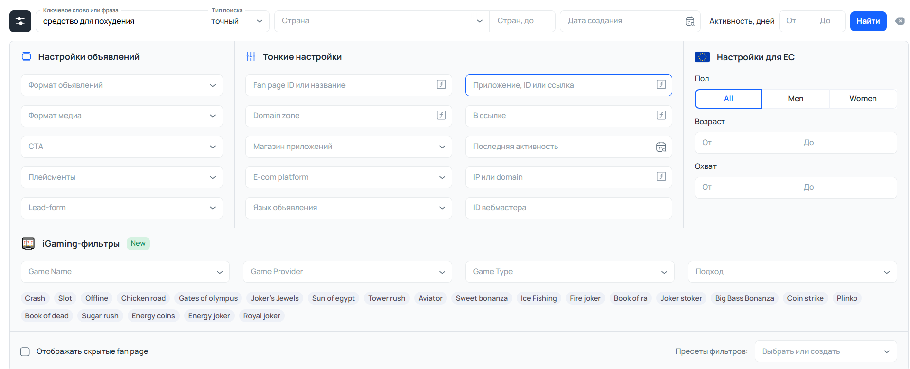
Task: Choose the Plinko quick filter tag
Action: click(x=847, y=298)
